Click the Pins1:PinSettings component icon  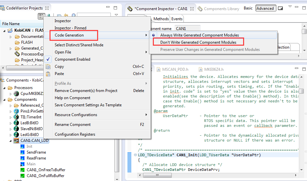tap(16, 111)
